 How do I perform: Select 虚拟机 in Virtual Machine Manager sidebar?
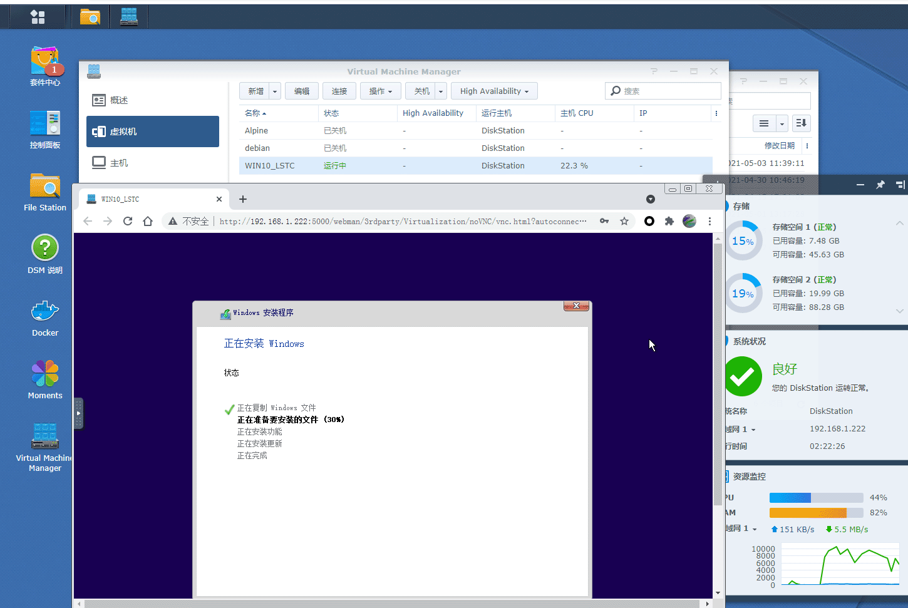point(153,131)
